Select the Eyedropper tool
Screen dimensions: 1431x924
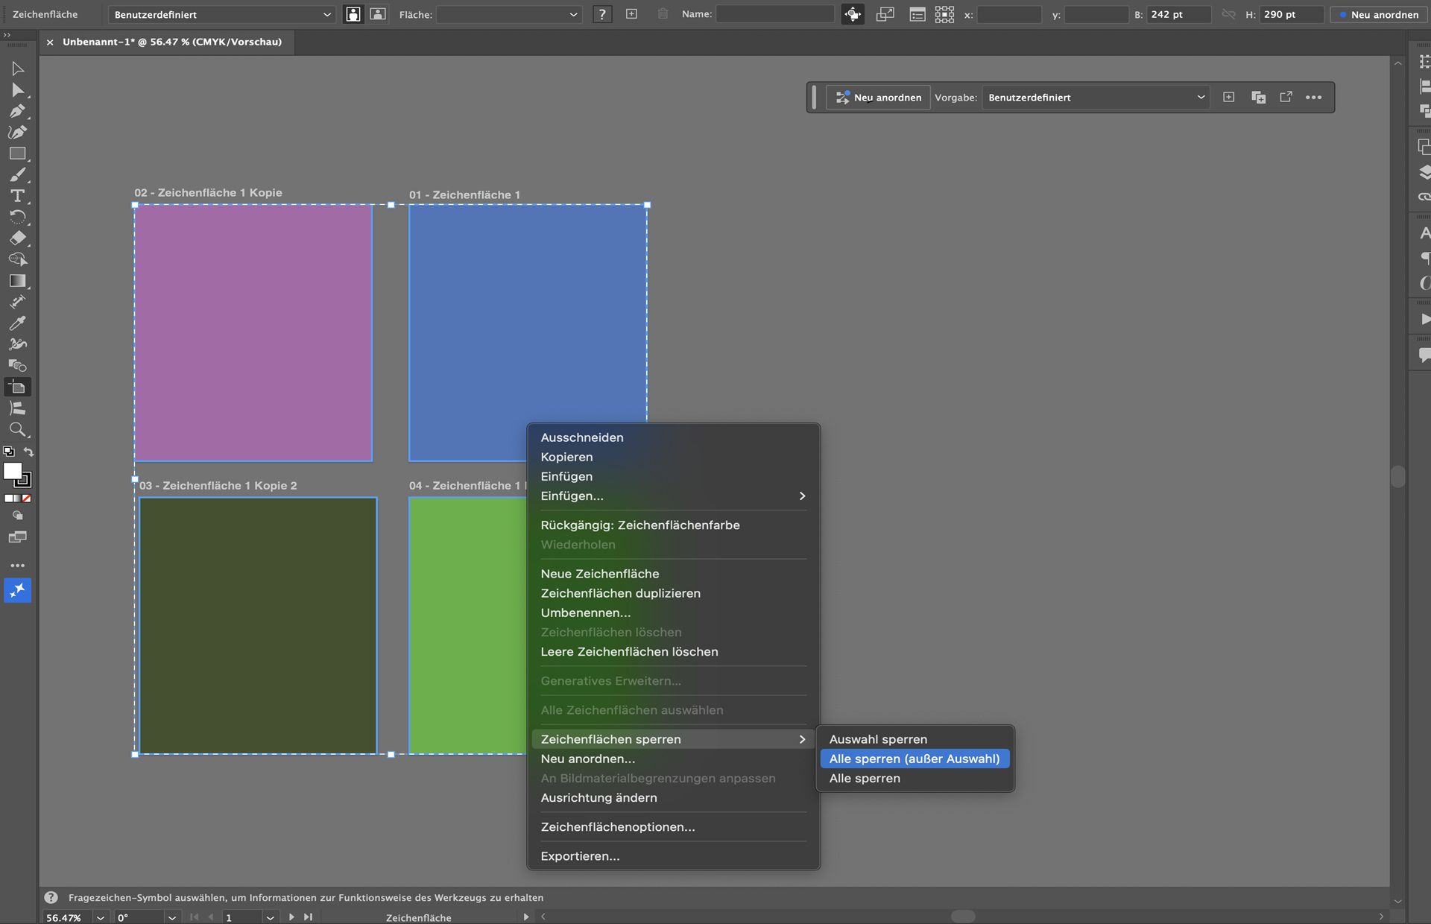pos(17,323)
